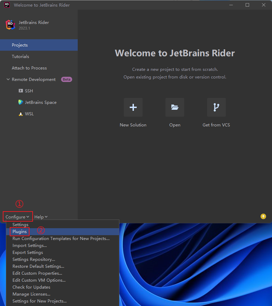Screen dimensions: 272x306
Task: Choose Export Settings menu item
Action: [62, 253]
